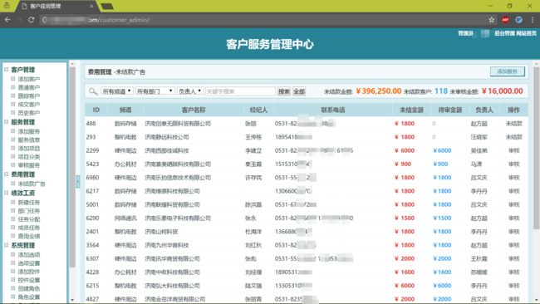Open 跟踪客户 in the sidebar
Image resolution: width=540 pixels, height=304 pixels.
[29, 96]
